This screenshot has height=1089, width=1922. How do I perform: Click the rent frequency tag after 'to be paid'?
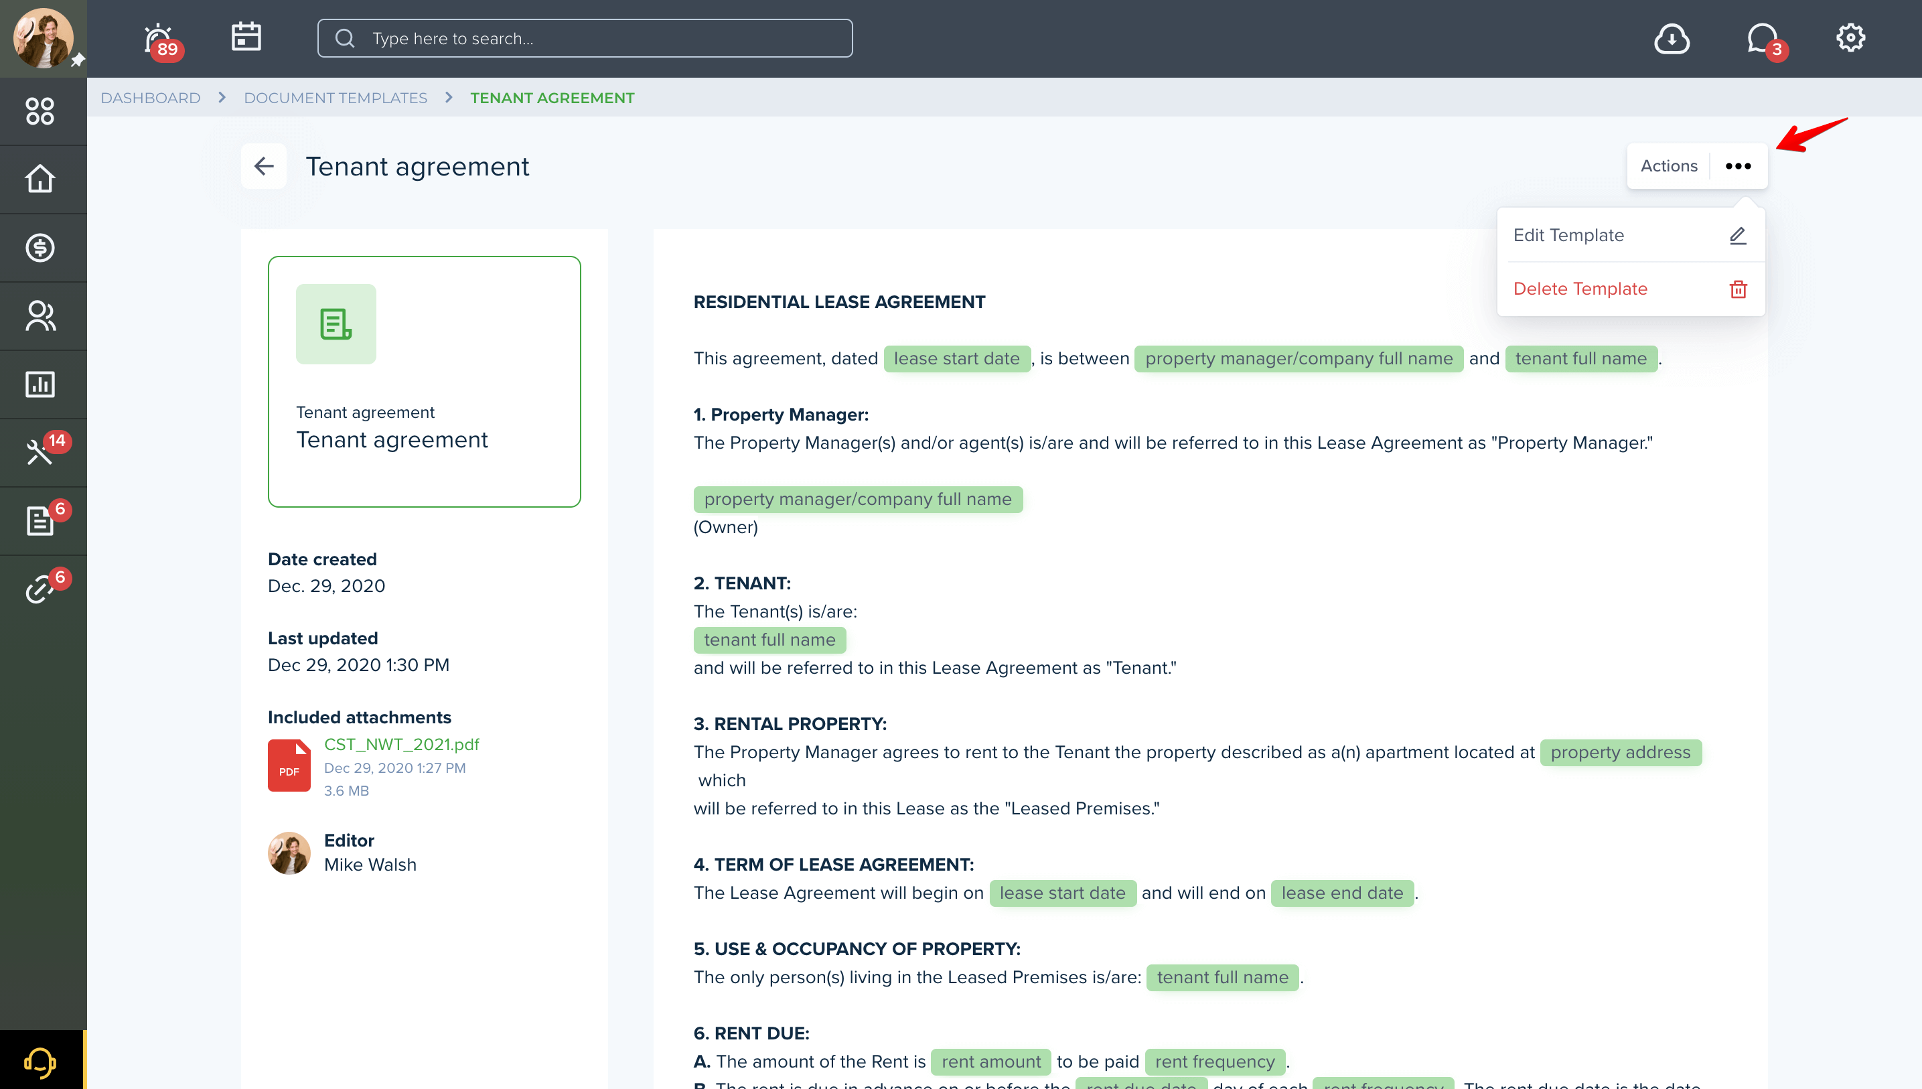(x=1215, y=1062)
